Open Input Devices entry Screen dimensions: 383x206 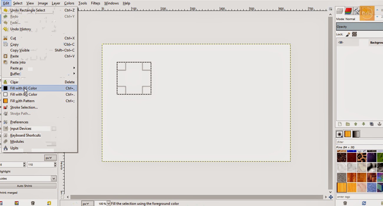[39, 129]
